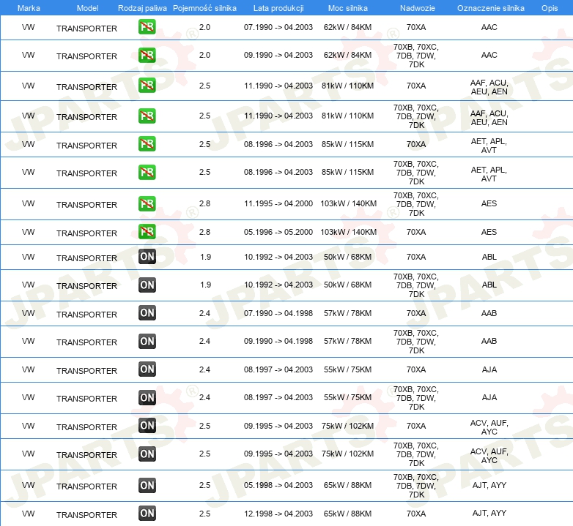Select date range 07.1990 -> 04.1998
The image size is (573, 526).
pos(278,313)
